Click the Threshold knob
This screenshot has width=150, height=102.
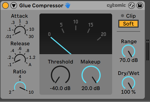(60, 75)
